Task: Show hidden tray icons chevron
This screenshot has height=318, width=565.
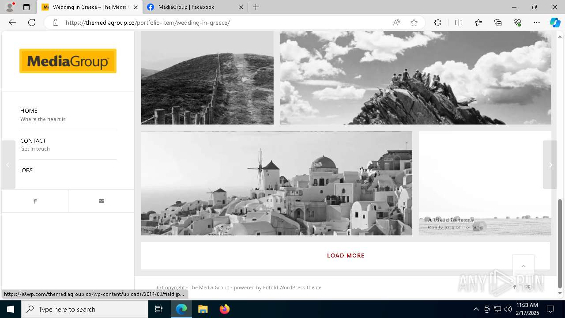Action: (x=476, y=309)
